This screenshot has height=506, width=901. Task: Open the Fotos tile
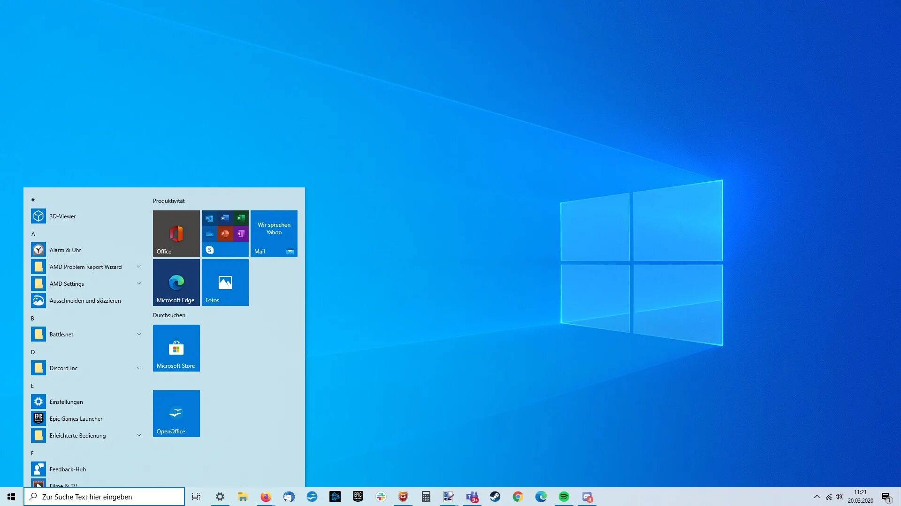point(225,282)
